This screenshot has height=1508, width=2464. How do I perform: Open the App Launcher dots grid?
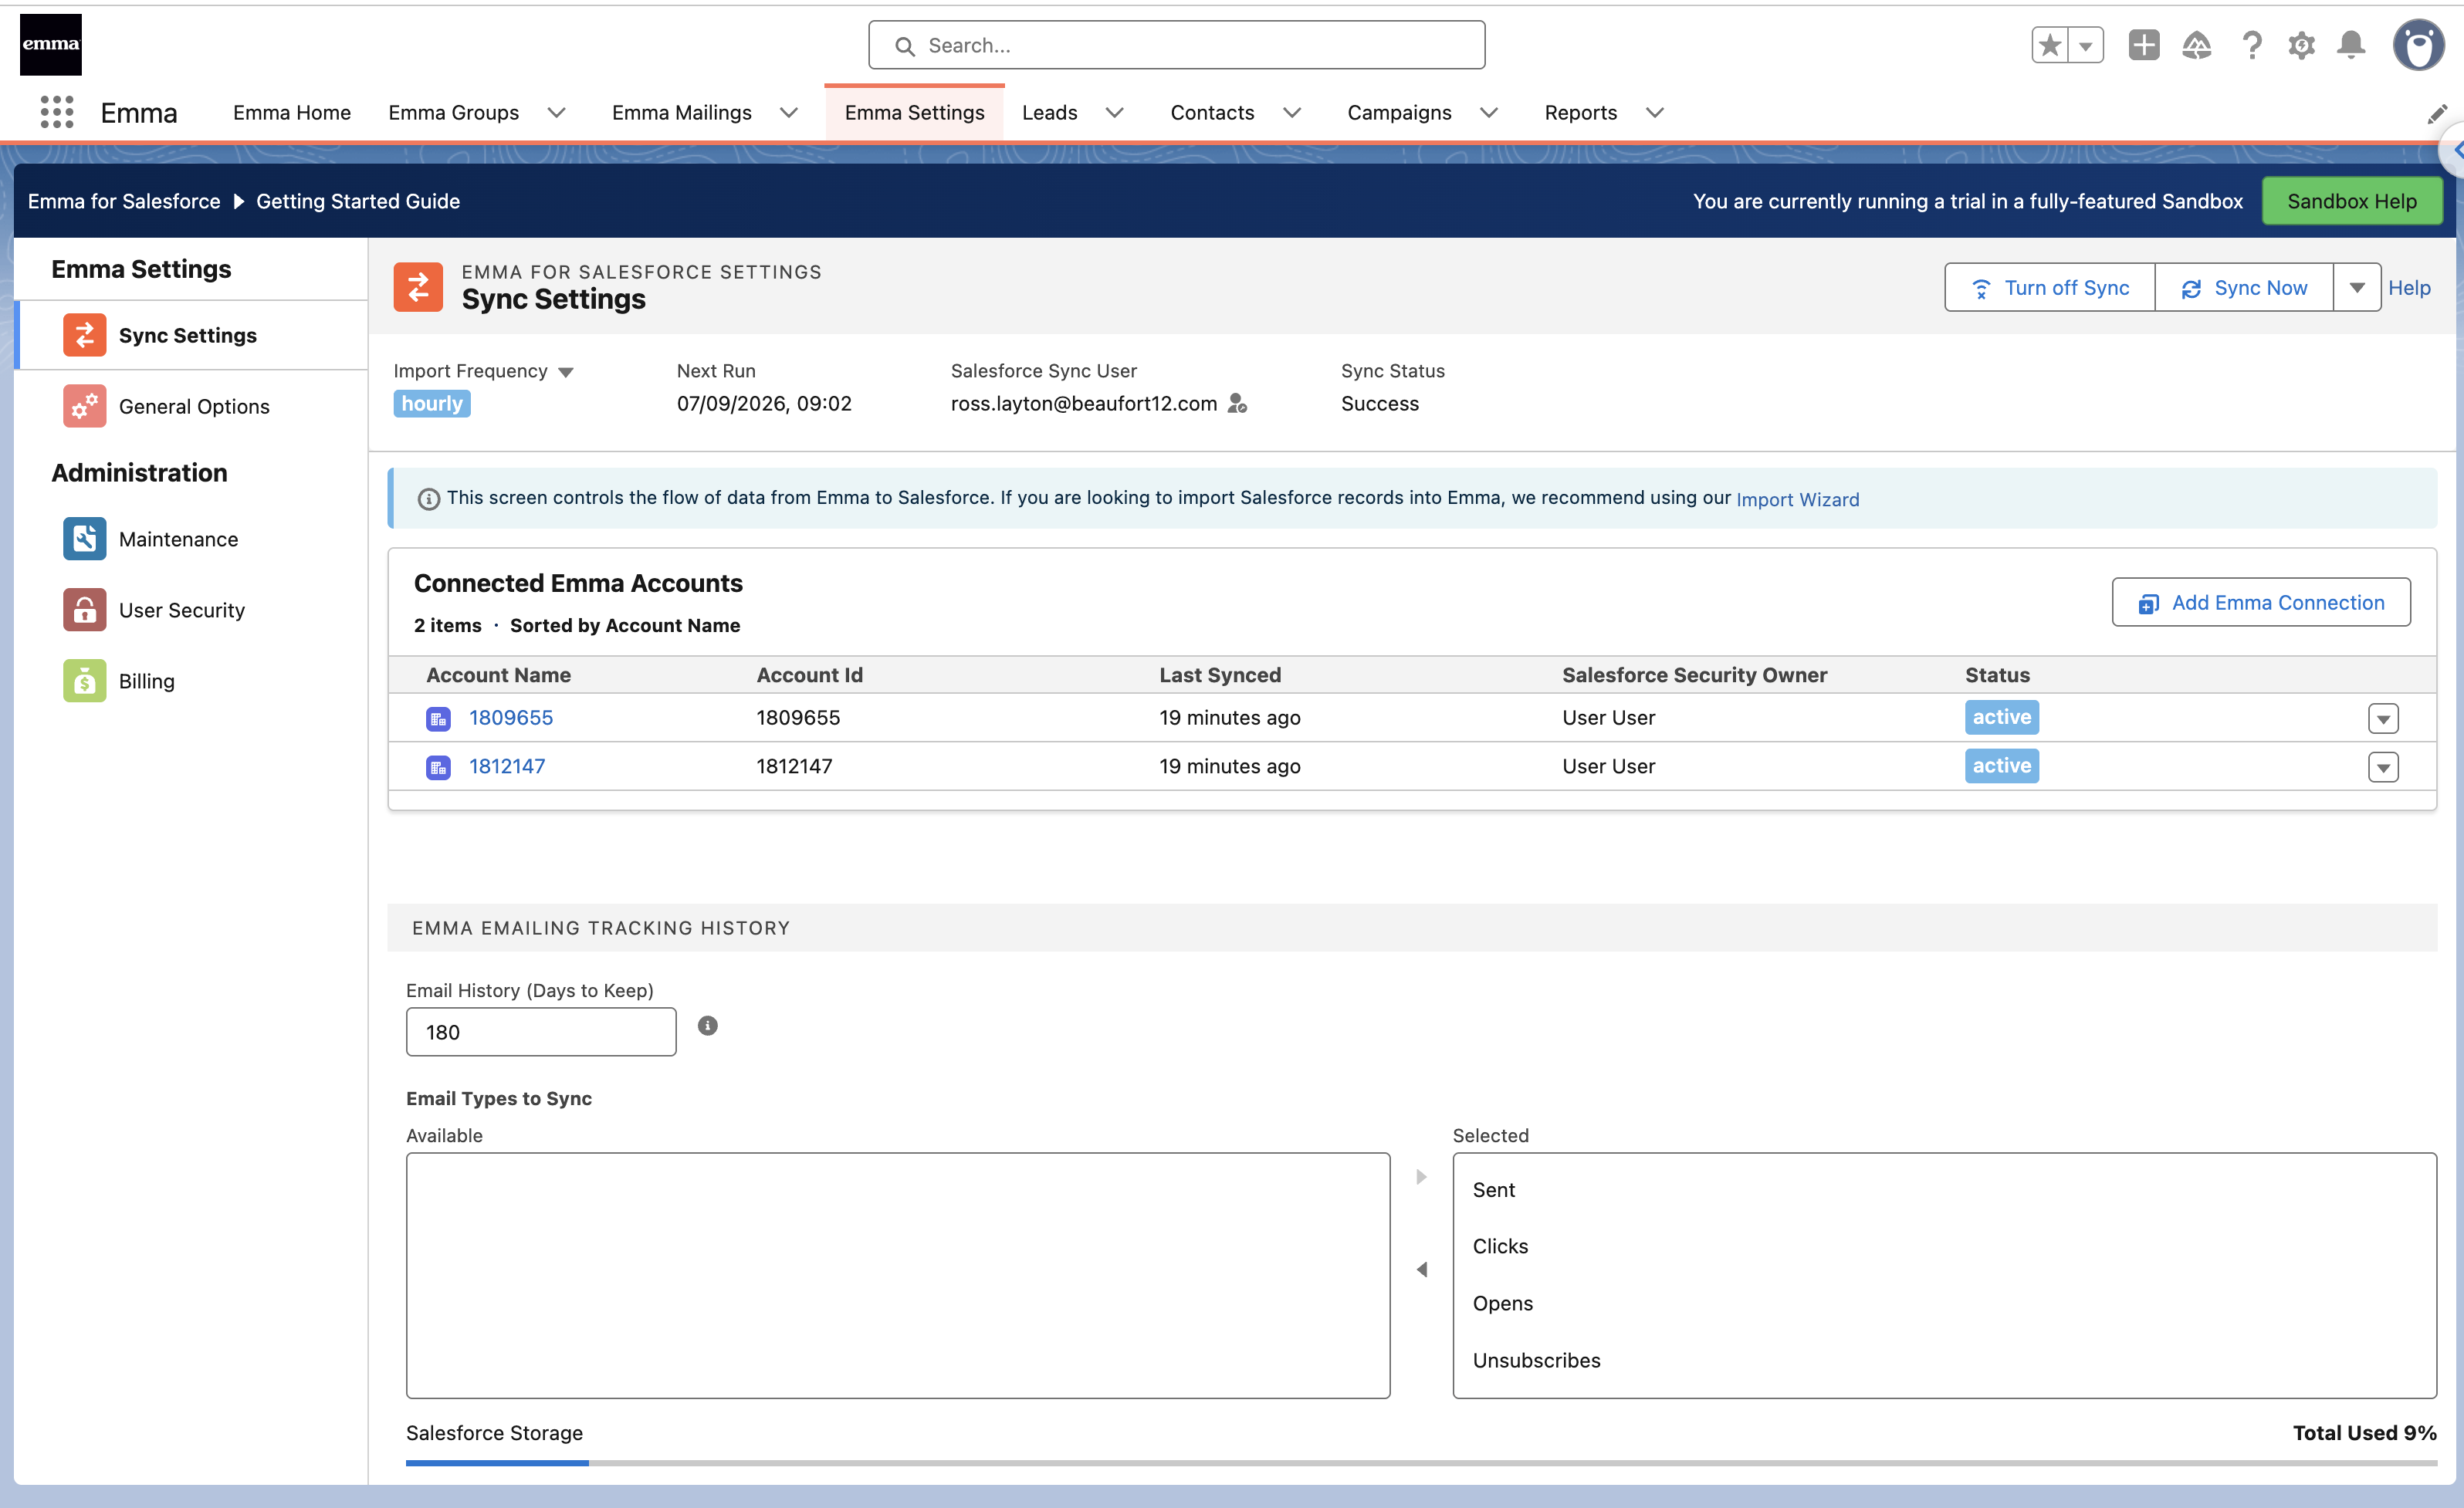[x=57, y=112]
